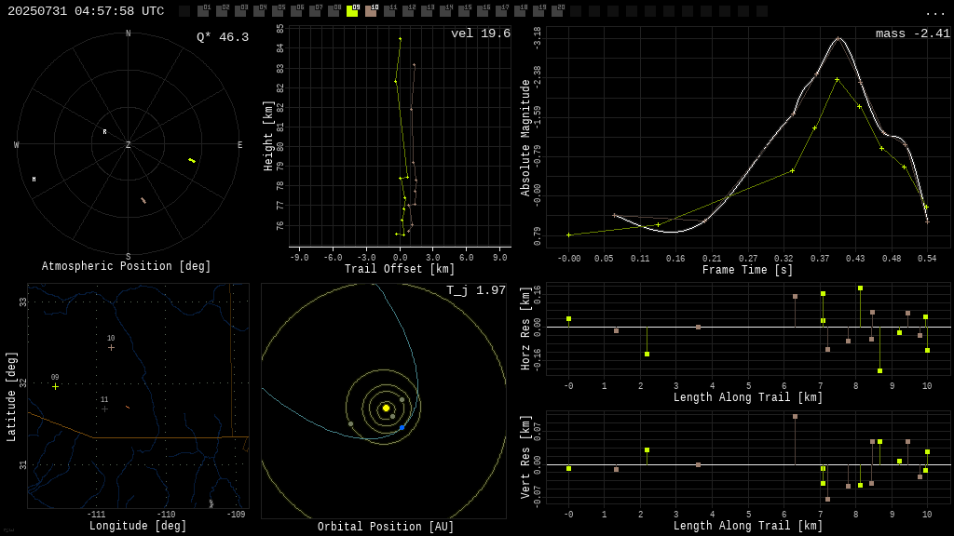Select the tan station 10 swatch
This screenshot has width=954, height=536.
(370, 11)
